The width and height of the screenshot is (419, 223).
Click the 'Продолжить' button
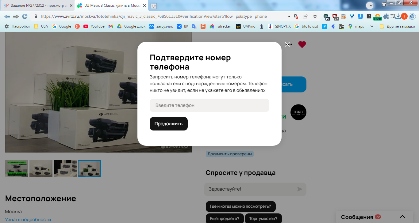[169, 124]
